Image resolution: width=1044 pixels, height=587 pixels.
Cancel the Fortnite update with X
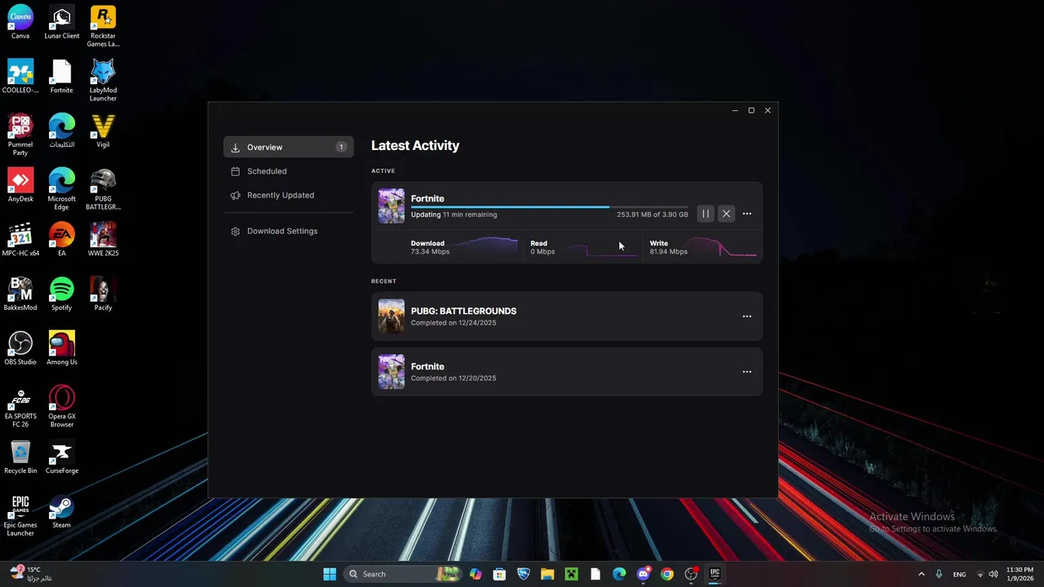click(726, 214)
